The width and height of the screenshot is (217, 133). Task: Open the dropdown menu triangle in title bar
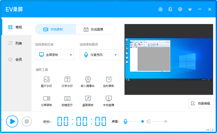[190, 9]
